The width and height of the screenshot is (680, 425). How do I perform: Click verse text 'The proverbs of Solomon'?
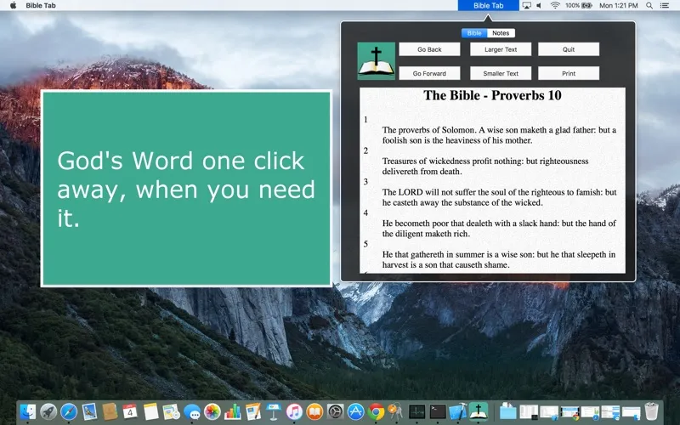coord(428,130)
